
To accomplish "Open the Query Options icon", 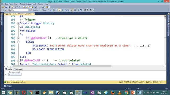I will (57, 10).
